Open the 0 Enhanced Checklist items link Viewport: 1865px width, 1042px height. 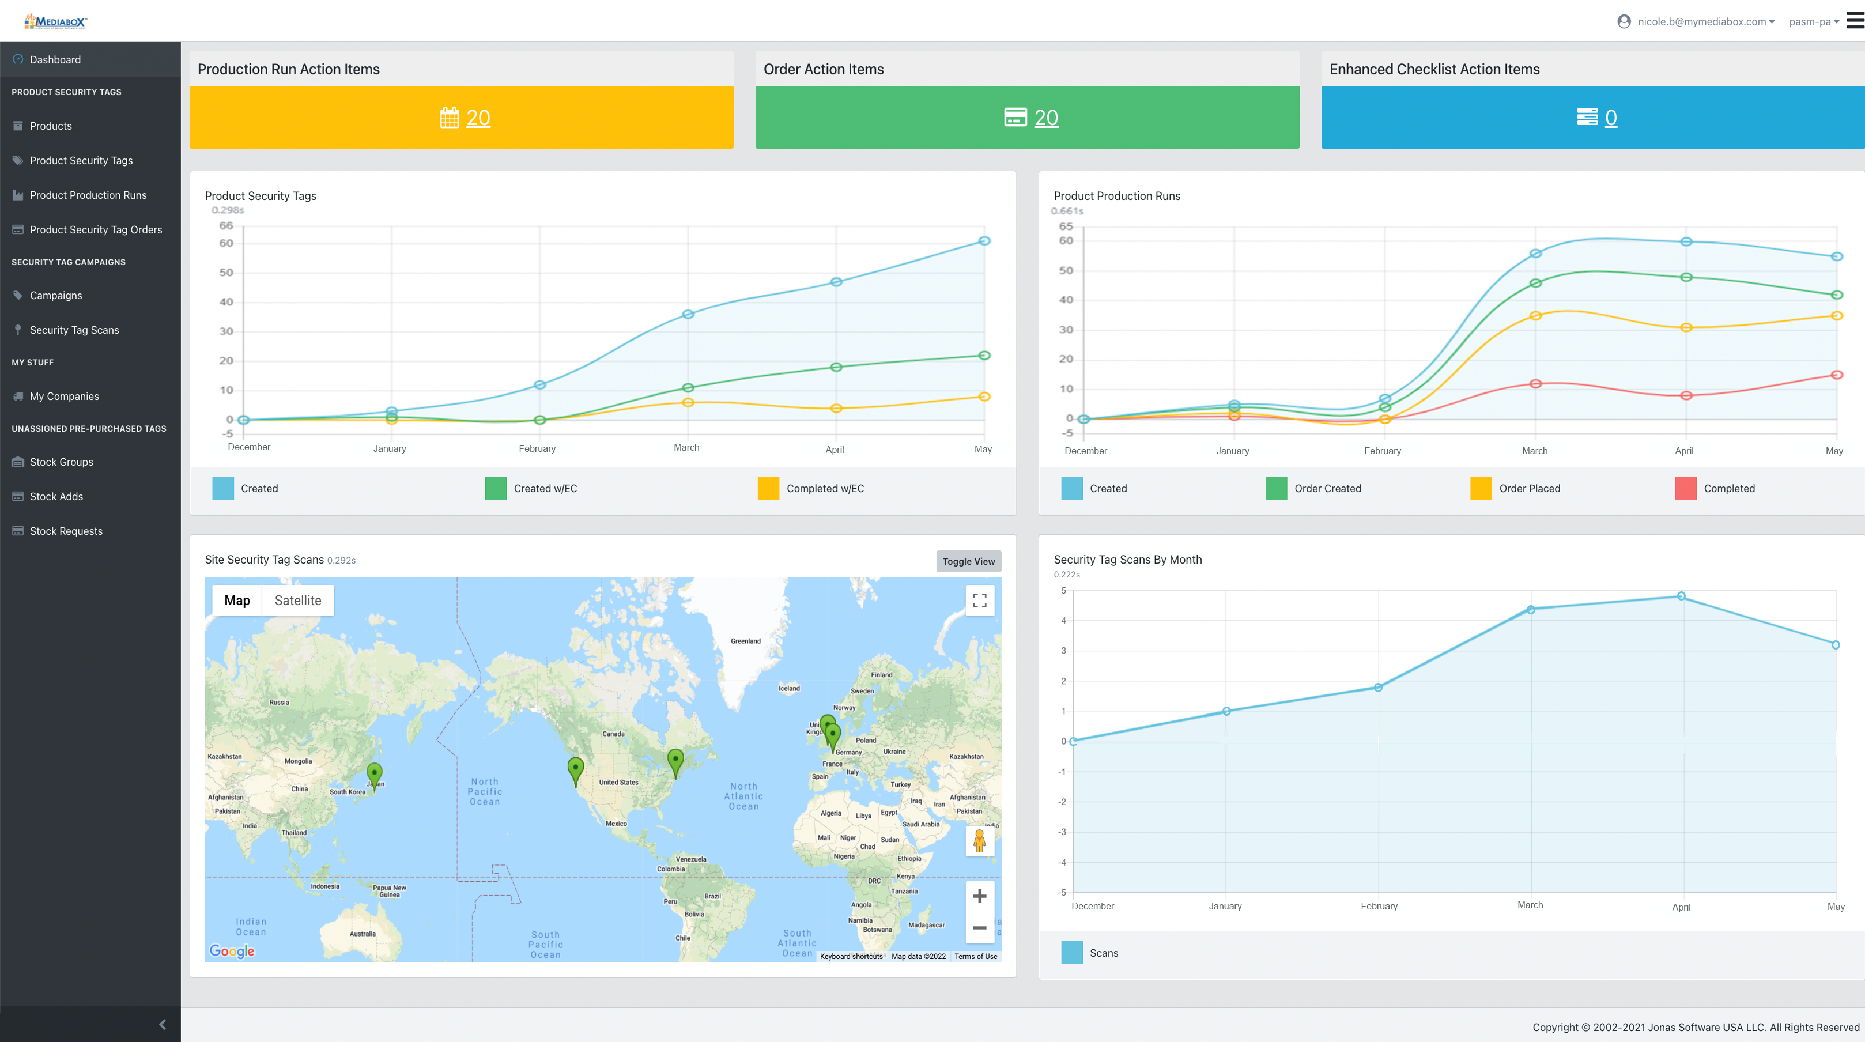1611,118
